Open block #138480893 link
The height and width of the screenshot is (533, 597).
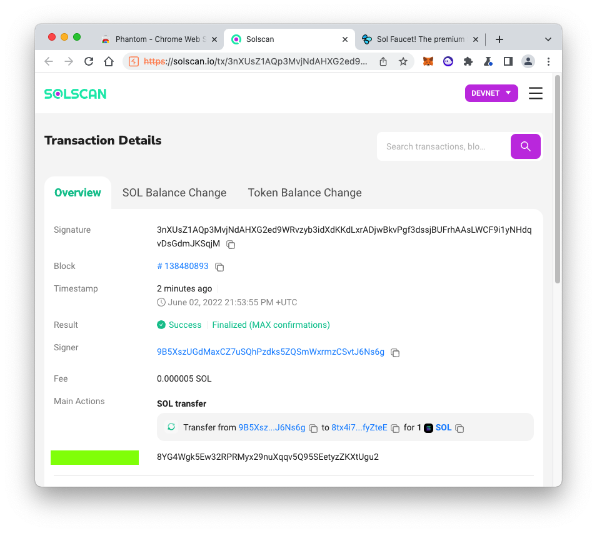coord(183,266)
